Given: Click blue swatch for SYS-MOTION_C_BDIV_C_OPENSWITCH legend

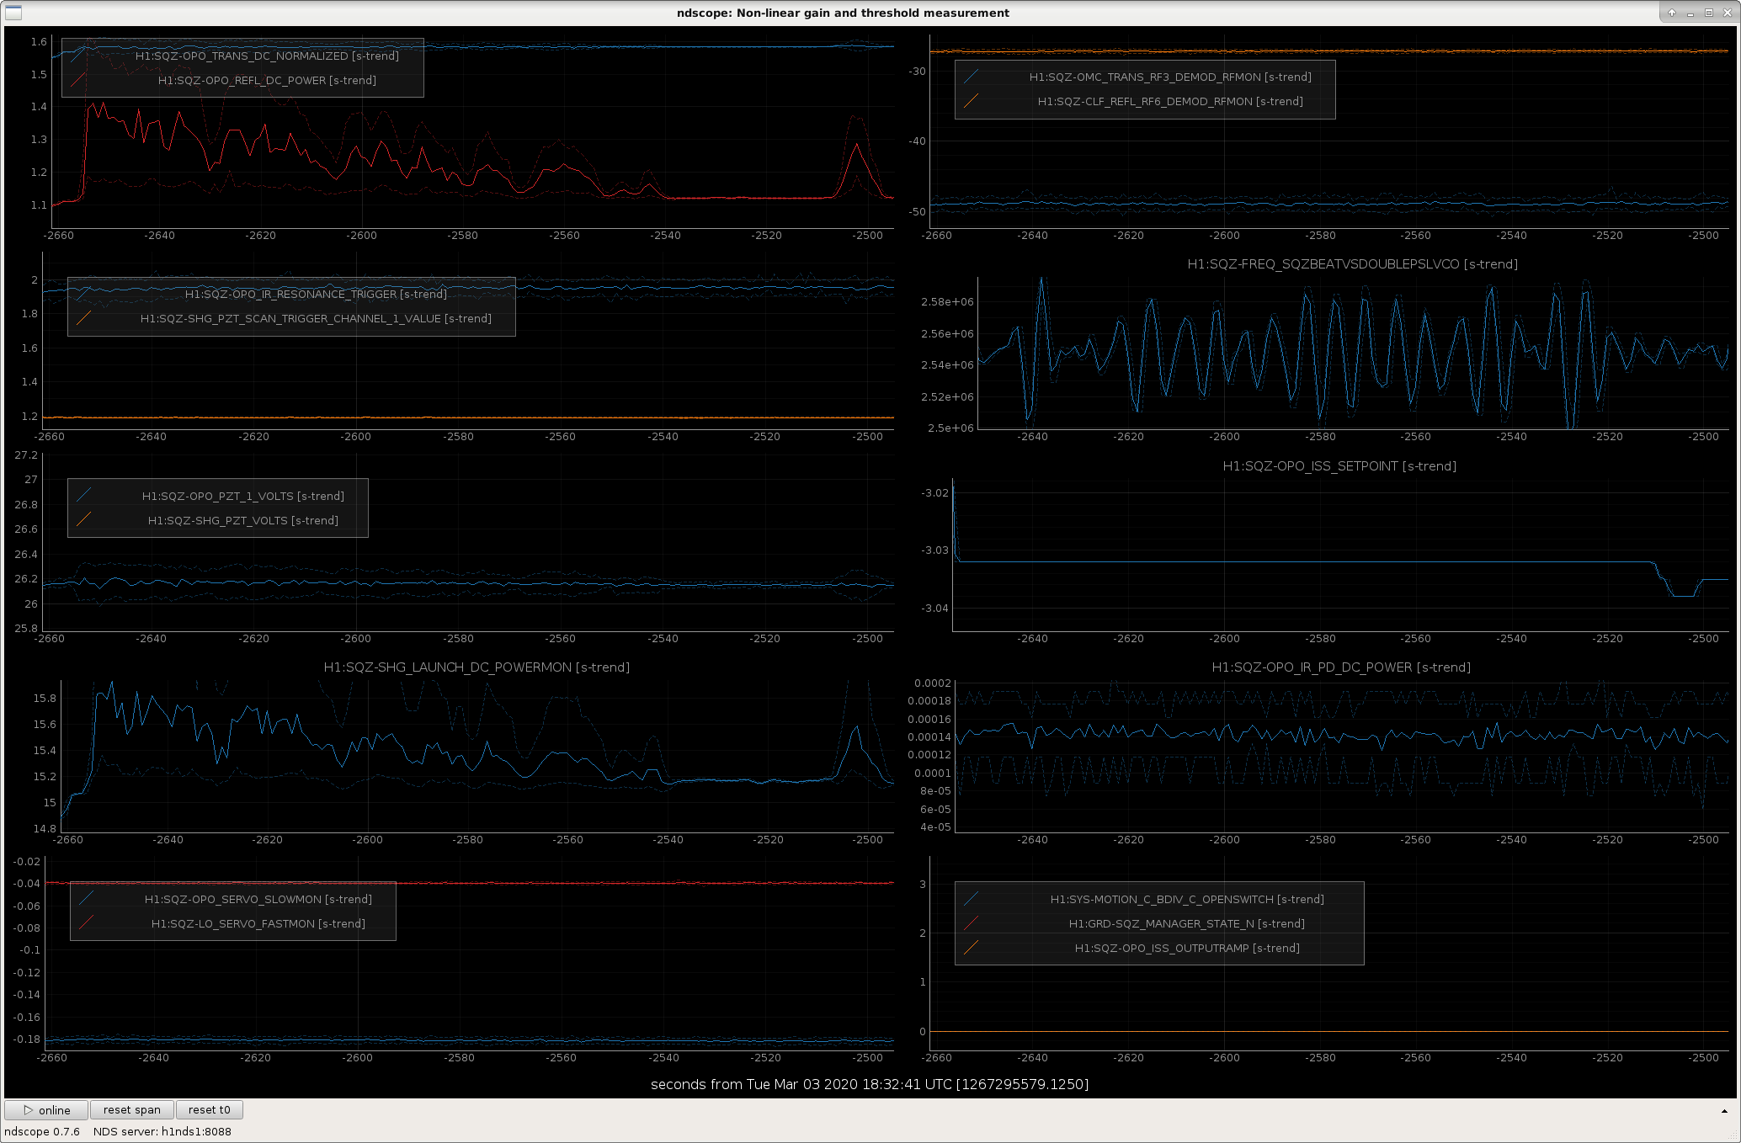Looking at the screenshot, I should (971, 899).
